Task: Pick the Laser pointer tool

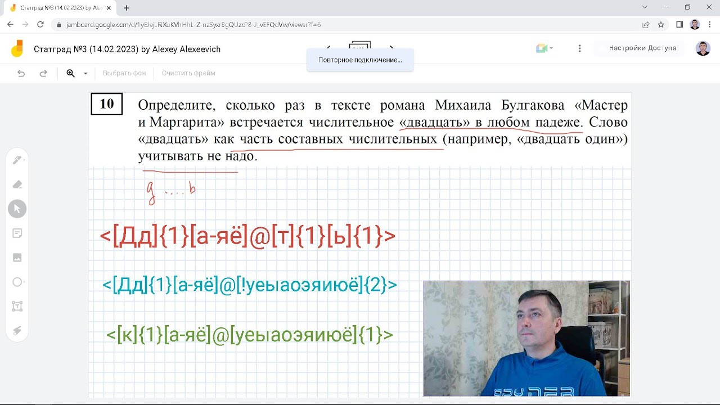Action: pyautogui.click(x=17, y=331)
